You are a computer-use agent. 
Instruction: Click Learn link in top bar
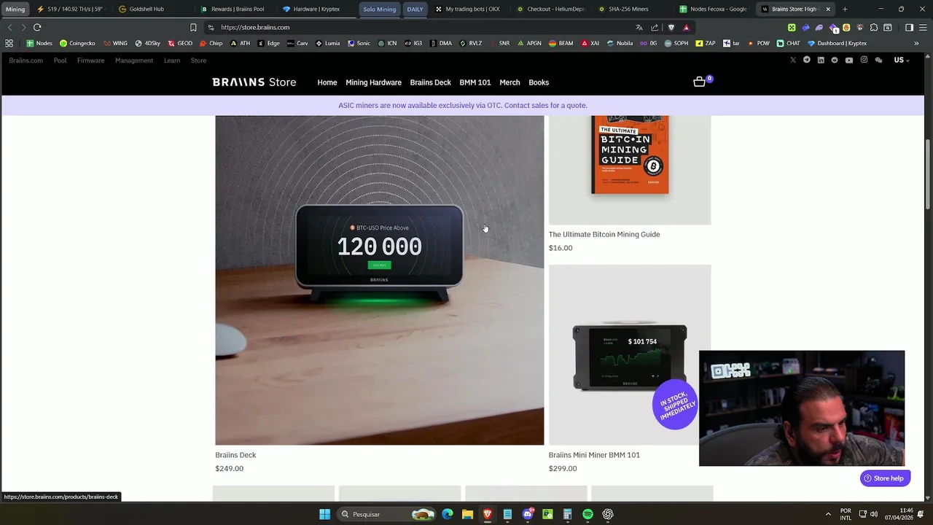pos(172,61)
